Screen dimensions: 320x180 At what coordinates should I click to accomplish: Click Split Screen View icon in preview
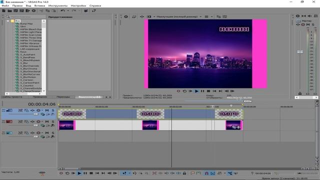click(x=149, y=16)
